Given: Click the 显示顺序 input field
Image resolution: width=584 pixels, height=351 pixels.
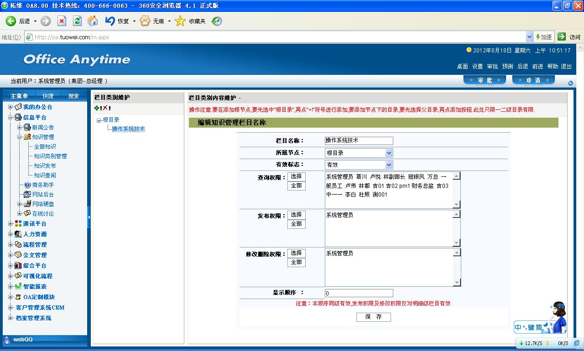Looking at the screenshot, I should tap(359, 293).
